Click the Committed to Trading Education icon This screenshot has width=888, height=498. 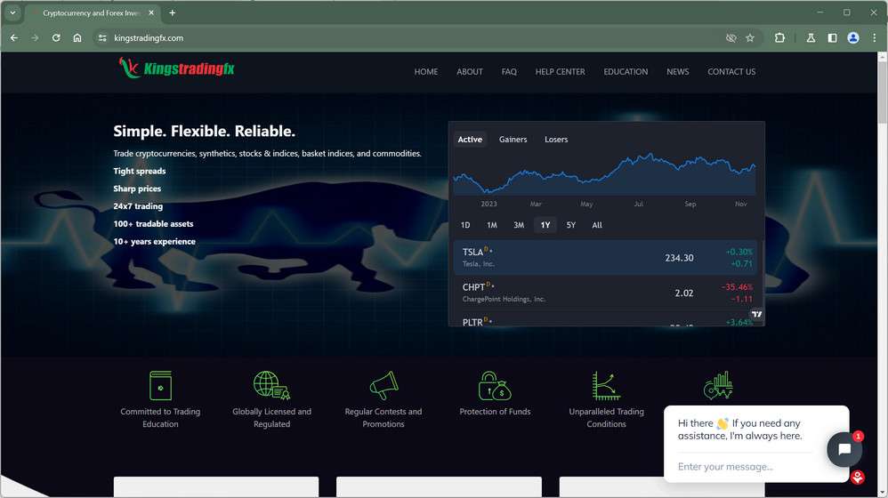tap(160, 385)
